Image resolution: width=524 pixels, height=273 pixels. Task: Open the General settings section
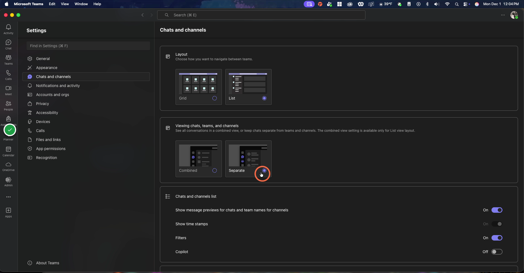click(x=86, y=59)
